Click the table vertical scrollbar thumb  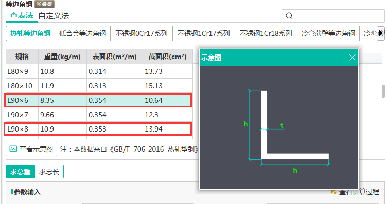[383, 91]
